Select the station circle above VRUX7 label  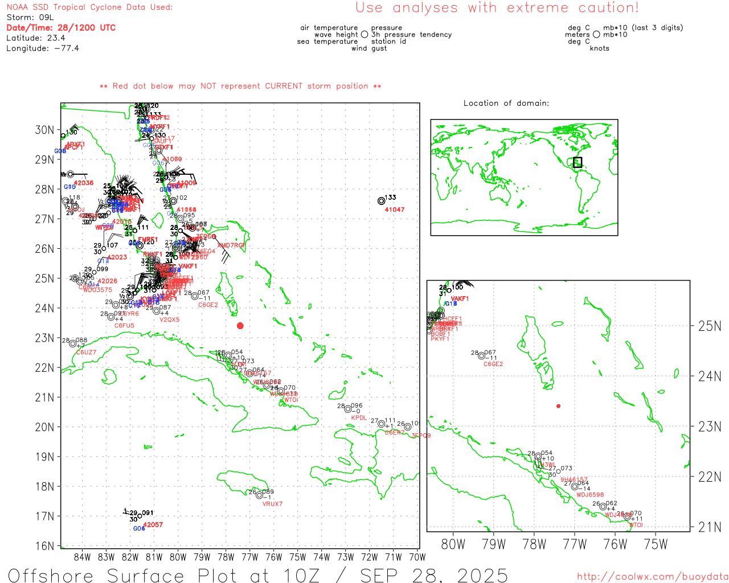pyautogui.click(x=259, y=495)
